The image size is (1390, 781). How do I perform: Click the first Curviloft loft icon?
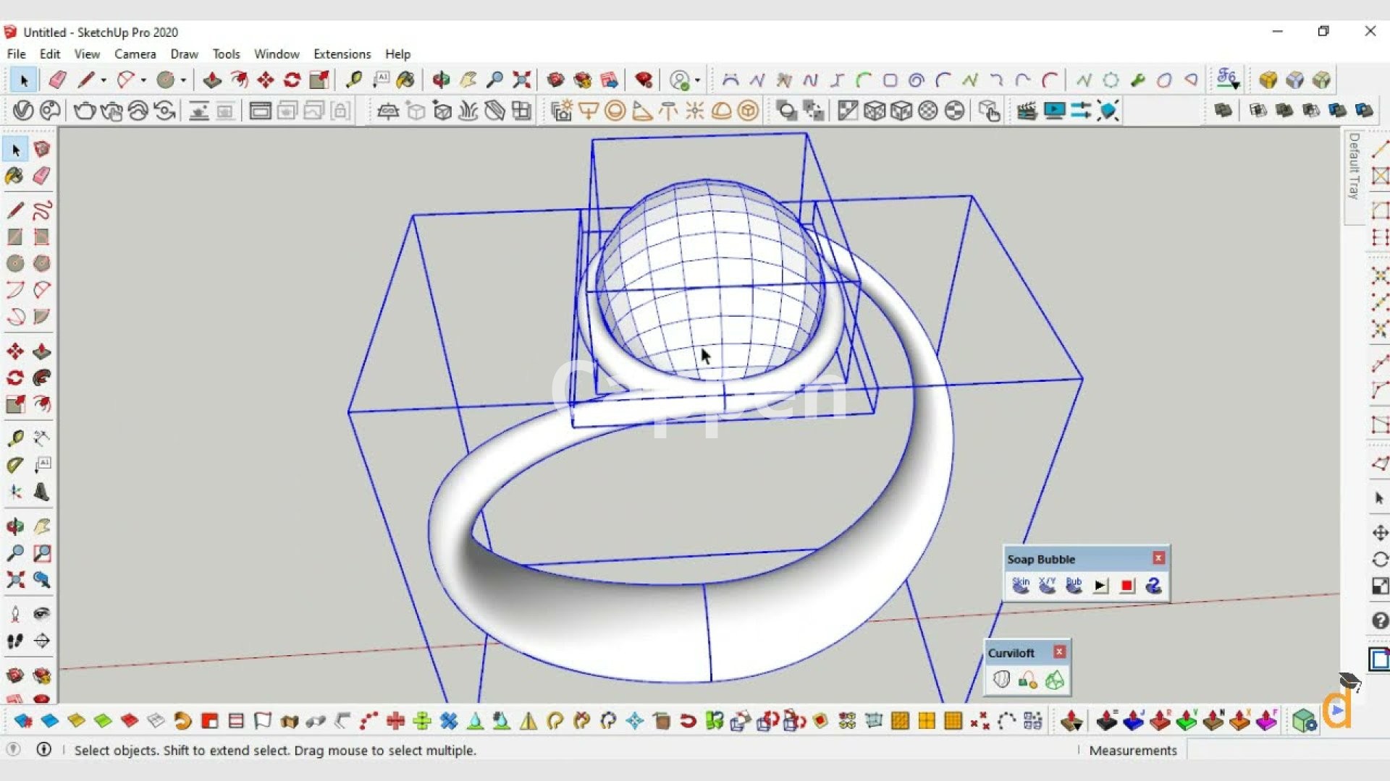coord(1001,680)
